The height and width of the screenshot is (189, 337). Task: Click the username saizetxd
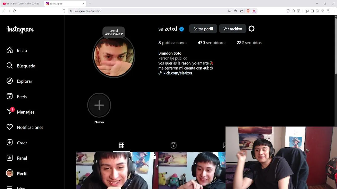tap(168, 29)
